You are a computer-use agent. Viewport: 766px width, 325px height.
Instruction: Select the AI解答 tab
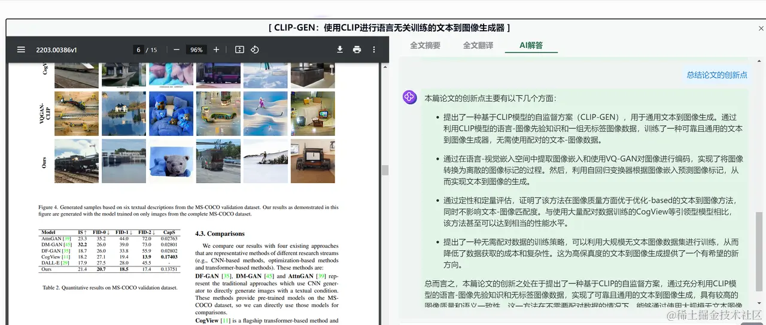(531, 45)
